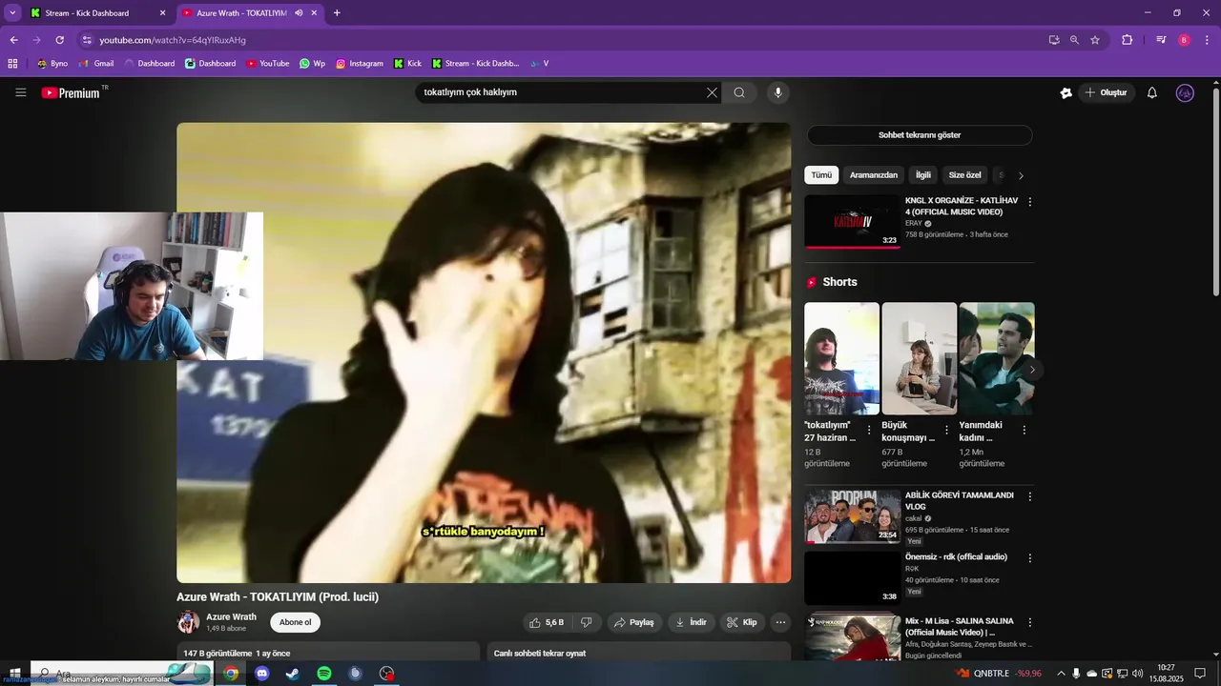Viewport: 1221px width, 686px height.
Task: Open Discord from the Windows taskbar
Action: click(x=262, y=674)
